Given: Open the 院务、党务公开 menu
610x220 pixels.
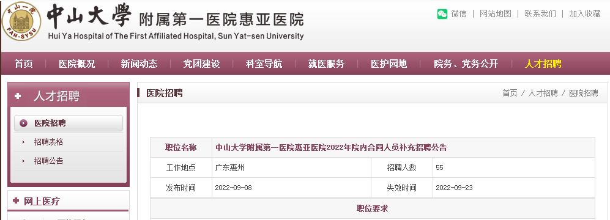Looking at the screenshot, I should [466, 64].
